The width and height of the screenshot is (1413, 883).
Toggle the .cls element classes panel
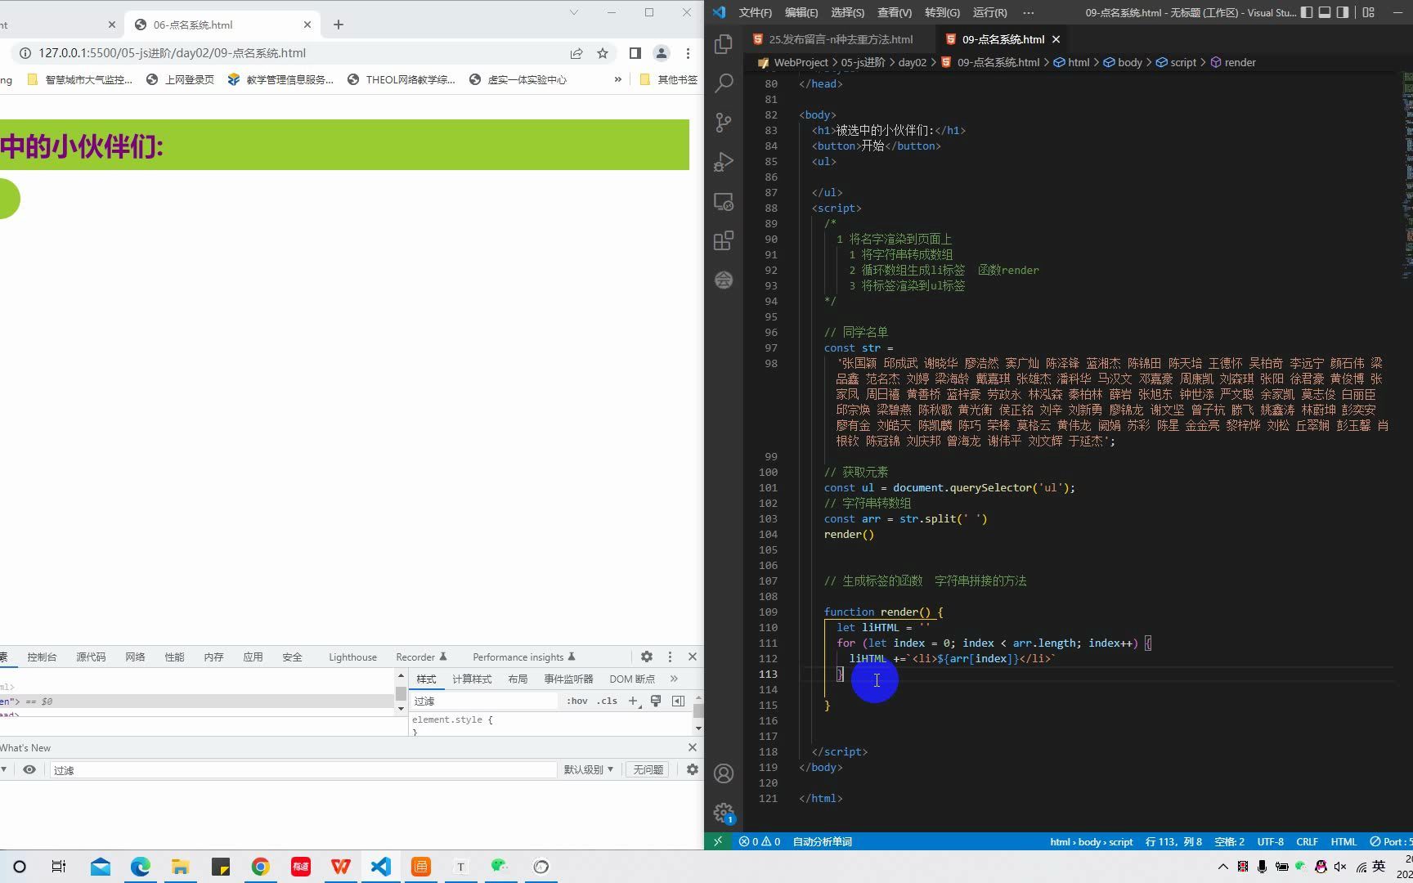click(x=607, y=701)
